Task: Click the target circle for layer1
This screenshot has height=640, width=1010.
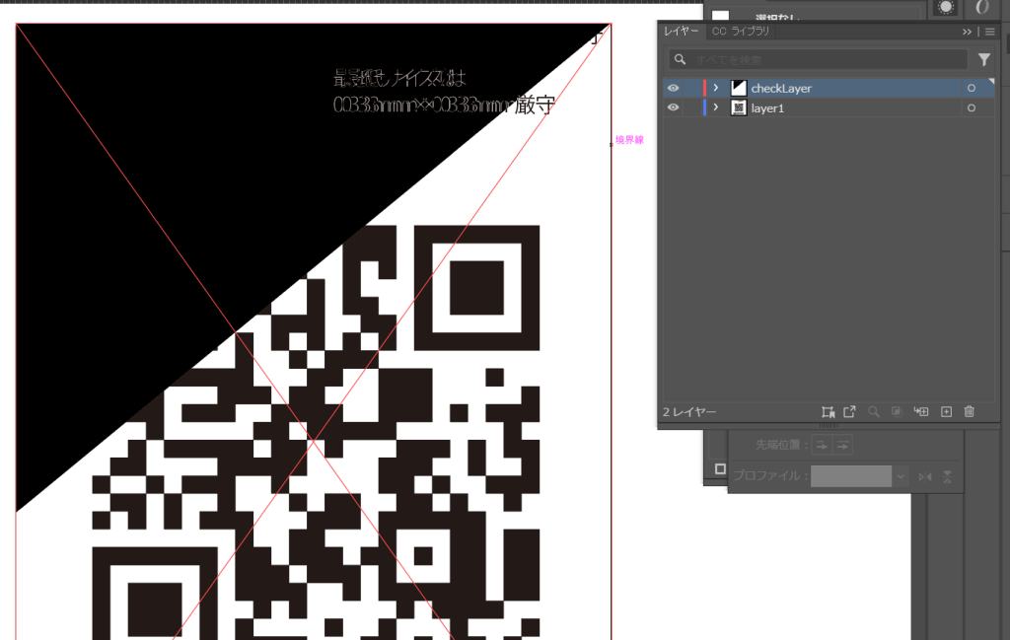Action: pyautogui.click(x=972, y=108)
